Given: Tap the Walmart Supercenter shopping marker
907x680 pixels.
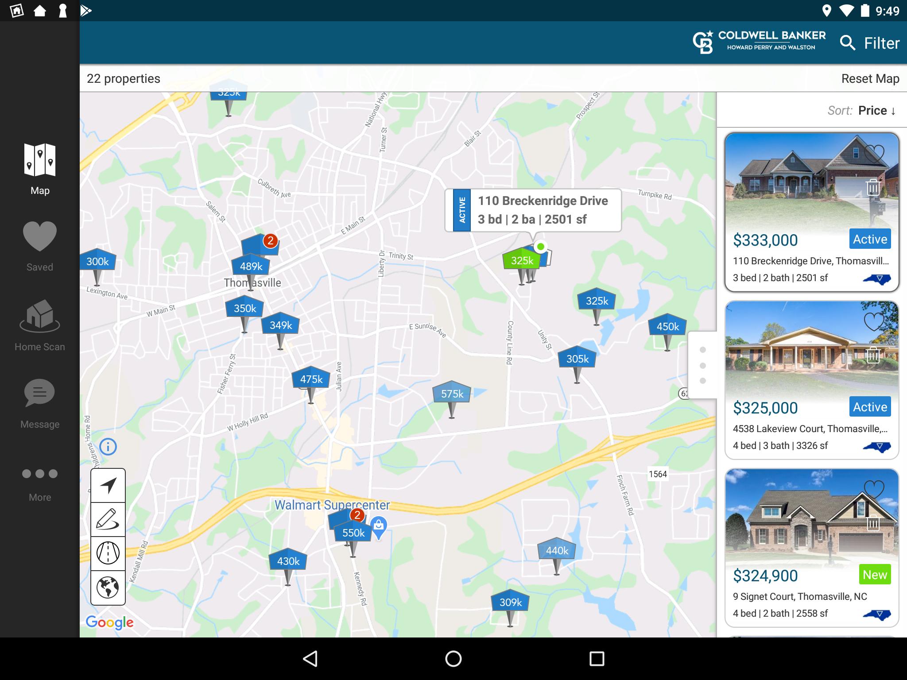Looking at the screenshot, I should click(x=378, y=527).
